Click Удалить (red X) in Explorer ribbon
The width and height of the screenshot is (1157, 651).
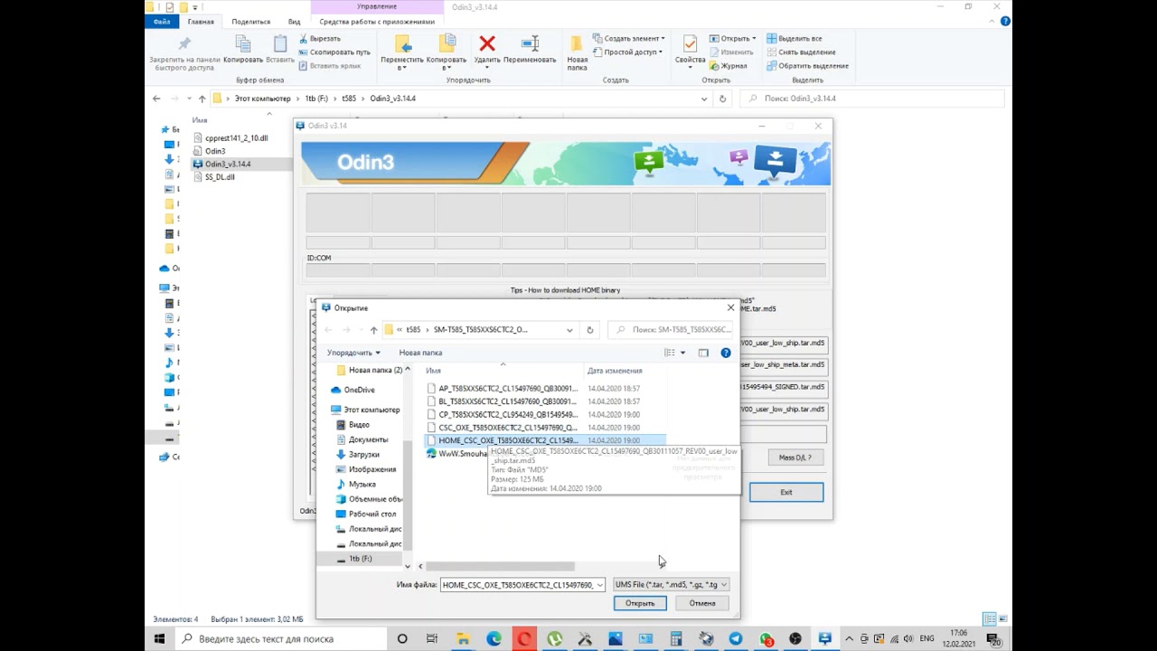click(x=487, y=50)
